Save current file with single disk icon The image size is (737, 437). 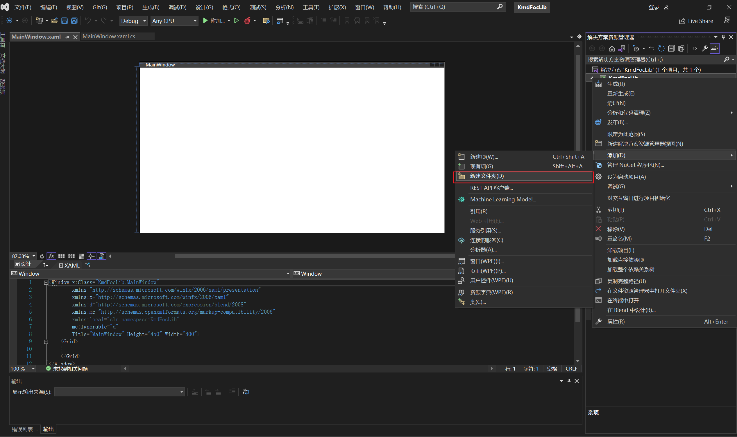point(64,21)
